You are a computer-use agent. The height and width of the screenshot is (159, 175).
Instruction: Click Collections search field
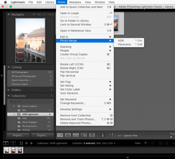tap(31, 101)
